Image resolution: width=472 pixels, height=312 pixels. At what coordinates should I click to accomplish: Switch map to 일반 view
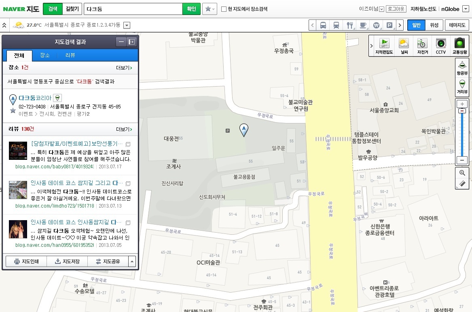coord(416,25)
